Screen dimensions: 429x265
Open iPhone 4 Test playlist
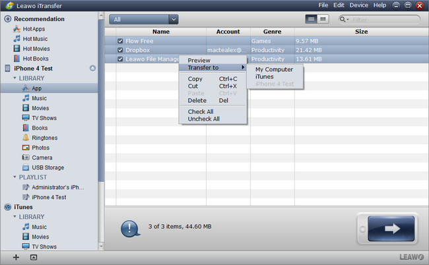[x=44, y=197]
